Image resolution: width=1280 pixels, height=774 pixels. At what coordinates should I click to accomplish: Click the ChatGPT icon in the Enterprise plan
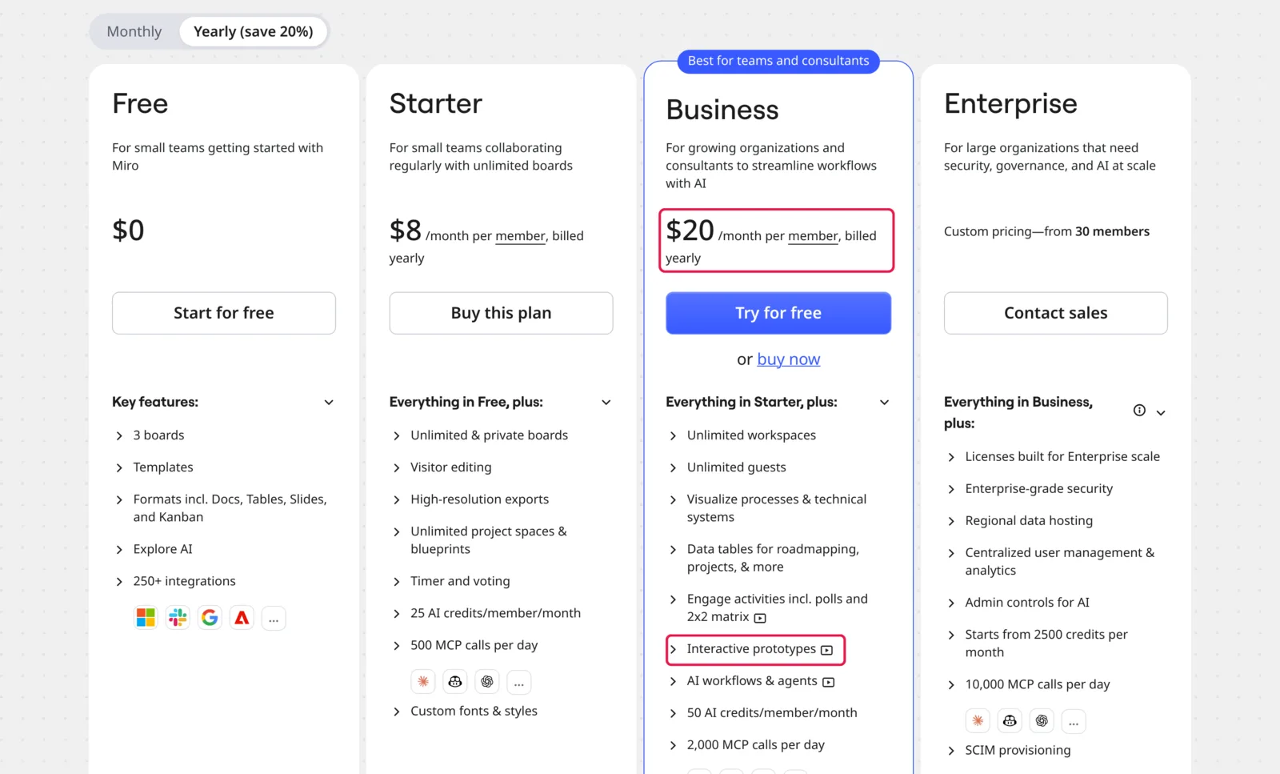click(x=1042, y=720)
